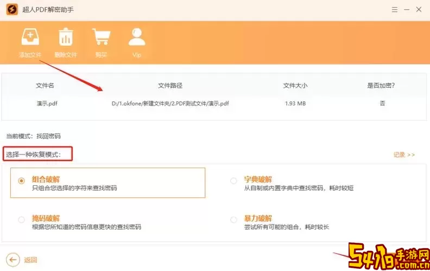Minimize the 超人PDF解密助手 window
The width and height of the screenshot is (430, 271).
(x=407, y=10)
